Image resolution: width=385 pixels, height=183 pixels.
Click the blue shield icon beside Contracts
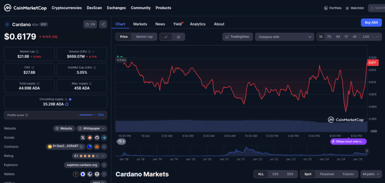89,147
